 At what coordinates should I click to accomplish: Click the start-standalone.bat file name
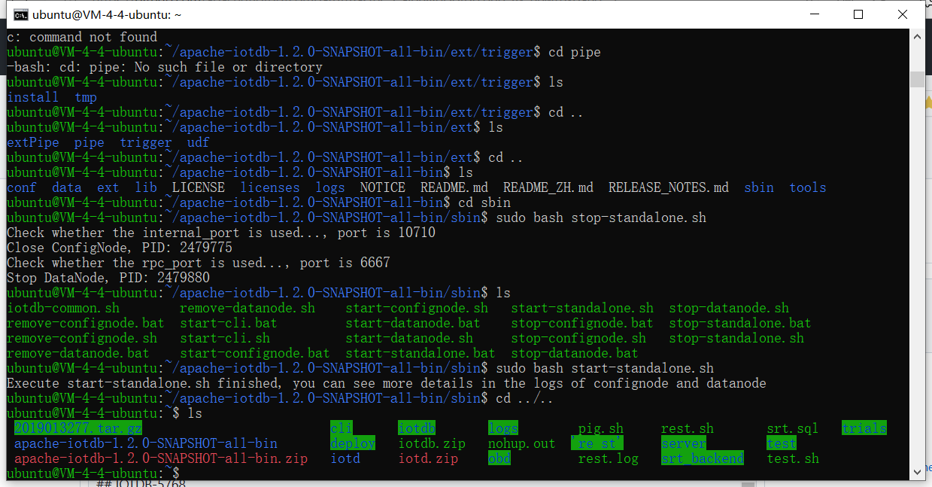click(420, 353)
